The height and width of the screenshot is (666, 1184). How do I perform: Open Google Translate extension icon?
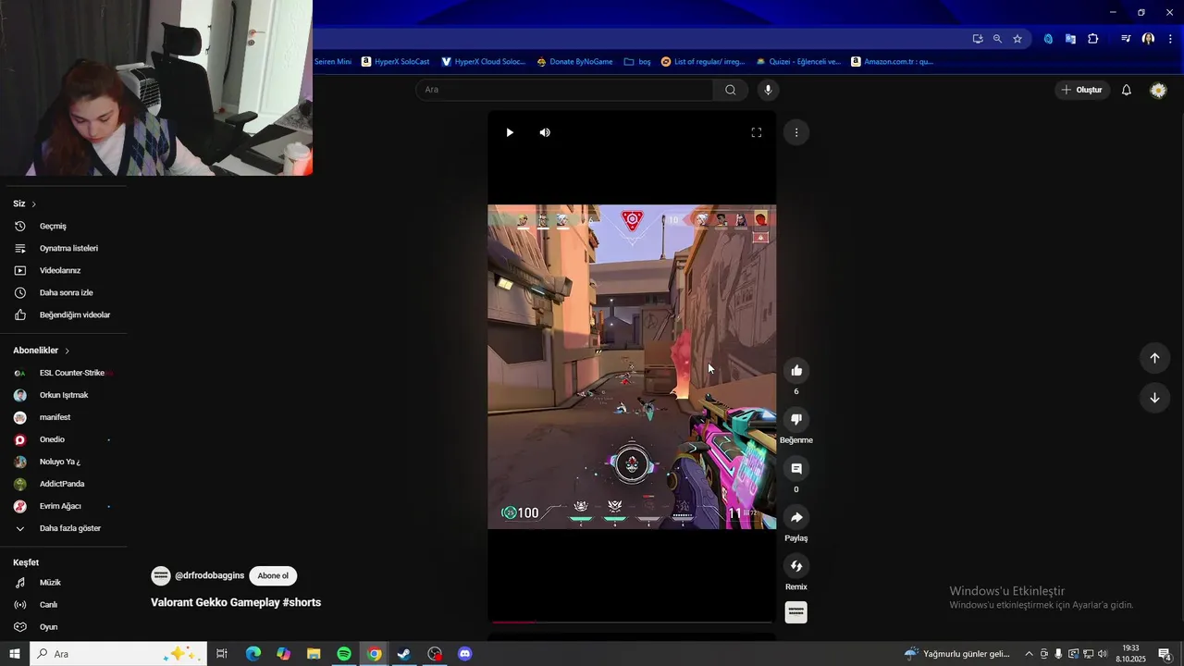1070,39
